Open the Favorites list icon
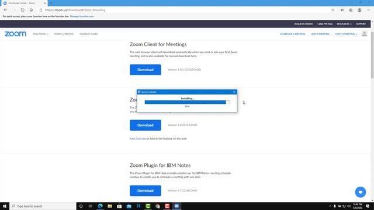This screenshot has height=210, width=374. click(342, 10)
